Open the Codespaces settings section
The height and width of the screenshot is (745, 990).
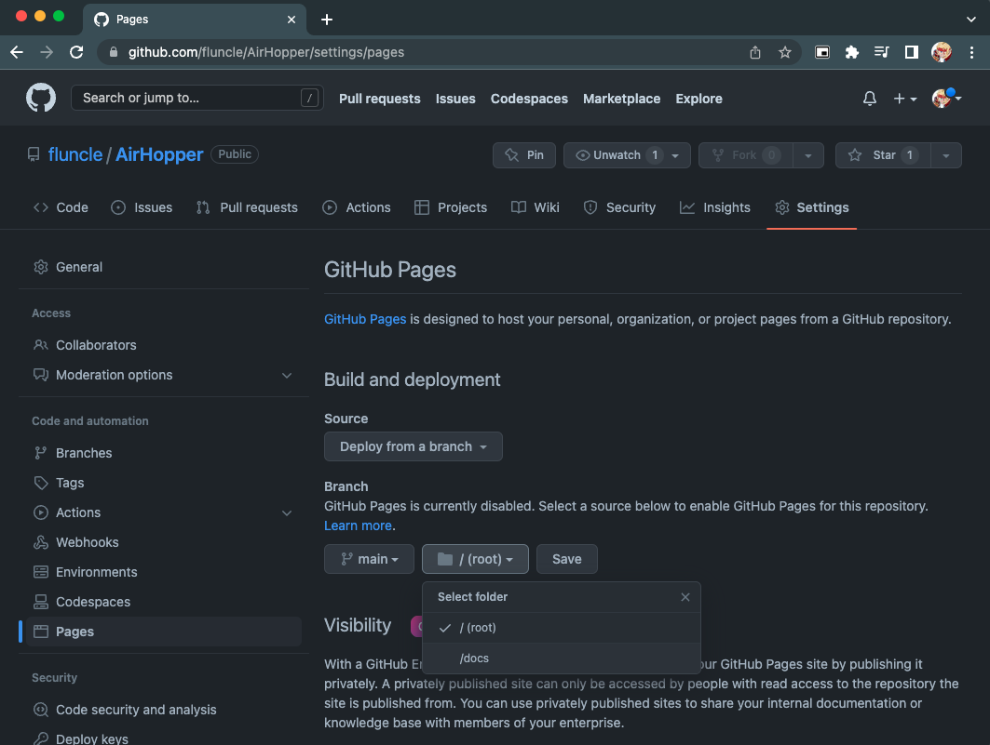pos(93,602)
